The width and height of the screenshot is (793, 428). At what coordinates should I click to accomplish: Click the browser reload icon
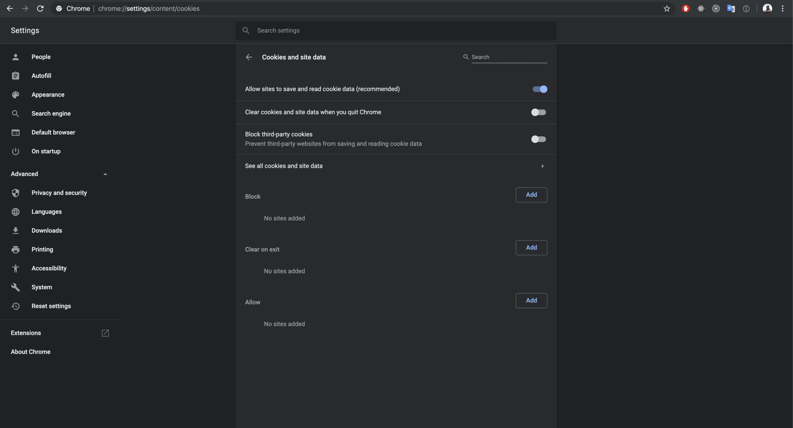tap(40, 9)
